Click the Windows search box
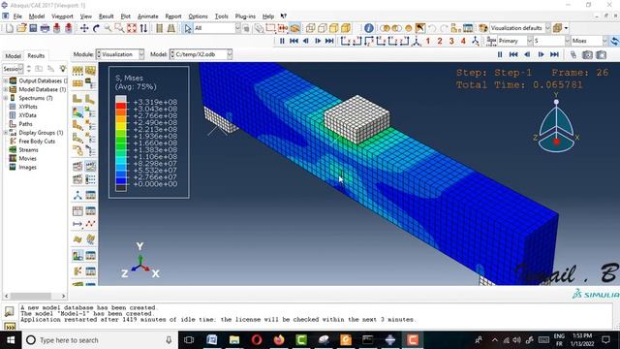This screenshot has width=620, height=349. (x=99, y=340)
